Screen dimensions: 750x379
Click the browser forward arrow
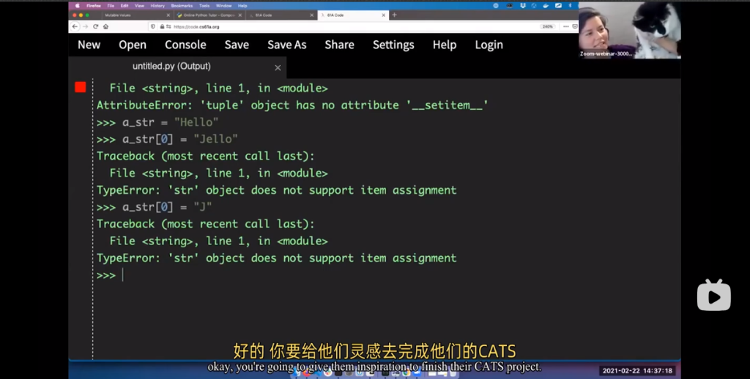tap(85, 26)
